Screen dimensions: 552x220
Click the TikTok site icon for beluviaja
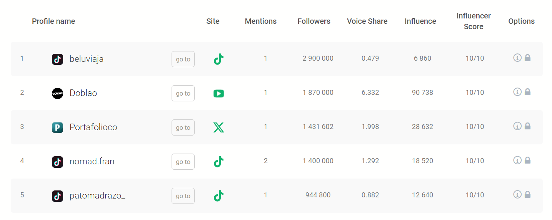point(218,59)
